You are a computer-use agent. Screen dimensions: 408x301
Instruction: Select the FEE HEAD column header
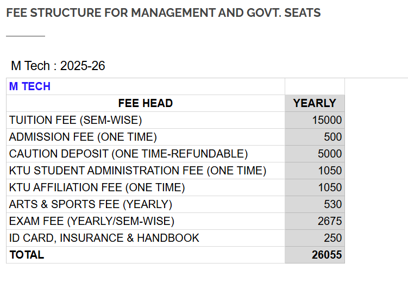146,103
